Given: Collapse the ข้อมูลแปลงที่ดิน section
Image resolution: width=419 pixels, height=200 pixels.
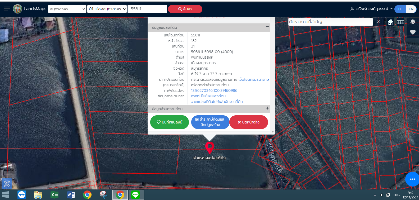Looking at the screenshot, I should tap(267, 26).
